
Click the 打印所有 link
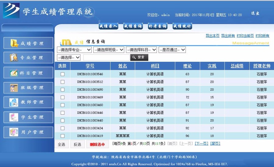[x=262, y=36]
